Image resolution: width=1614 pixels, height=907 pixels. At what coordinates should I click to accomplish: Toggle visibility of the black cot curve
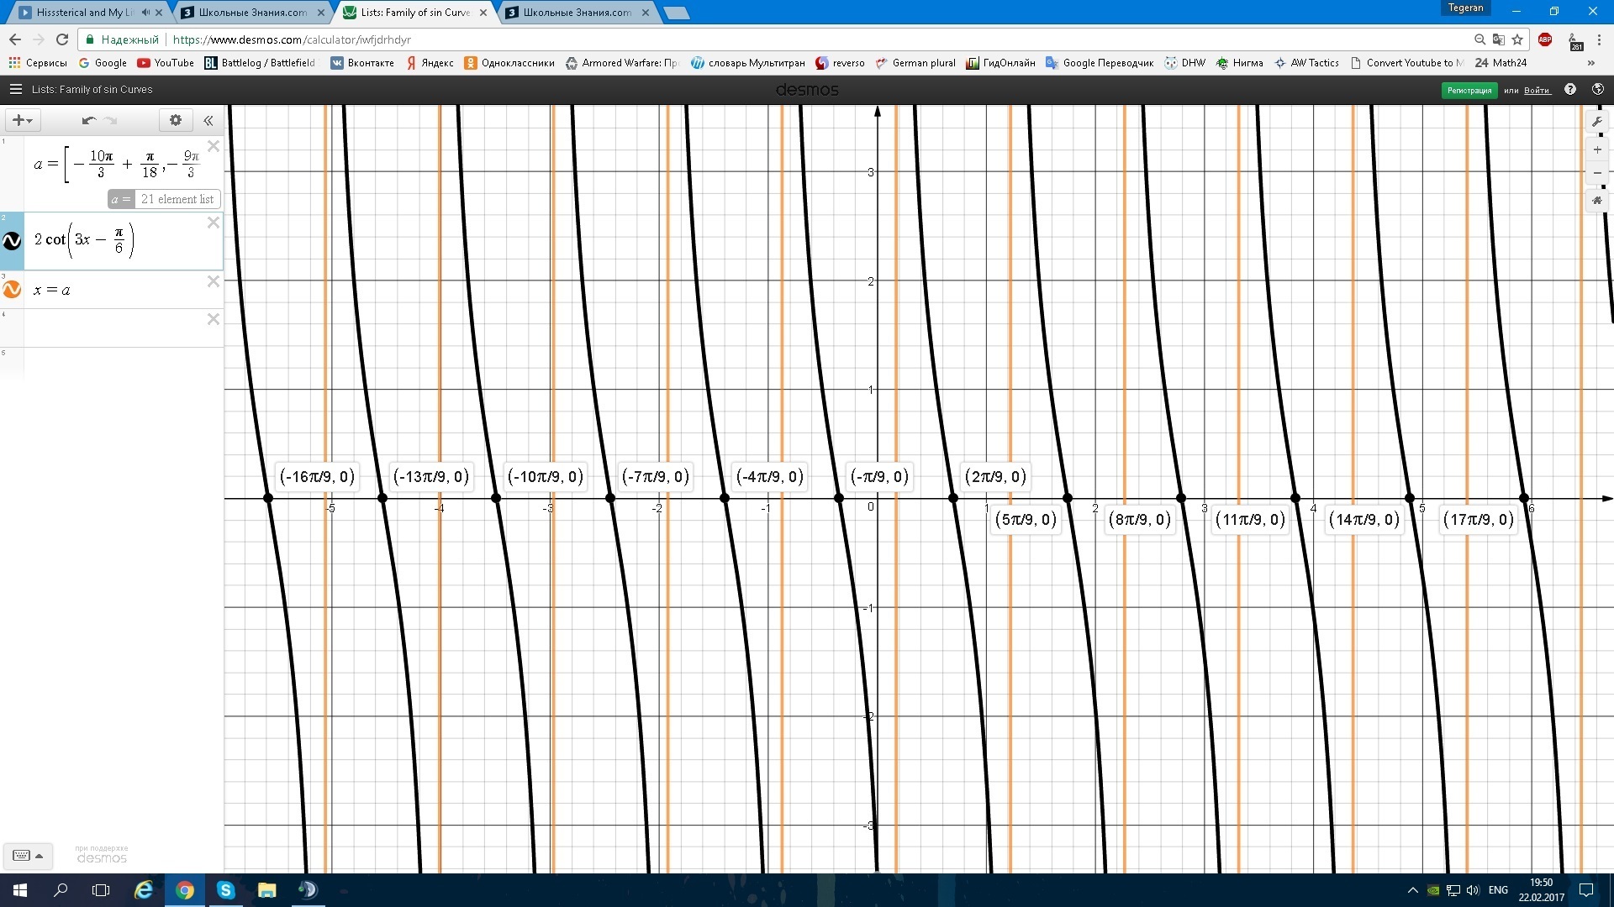pos(12,241)
